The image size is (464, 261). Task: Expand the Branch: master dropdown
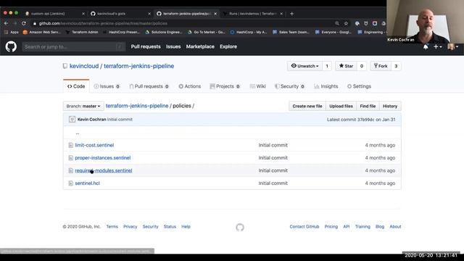83,106
